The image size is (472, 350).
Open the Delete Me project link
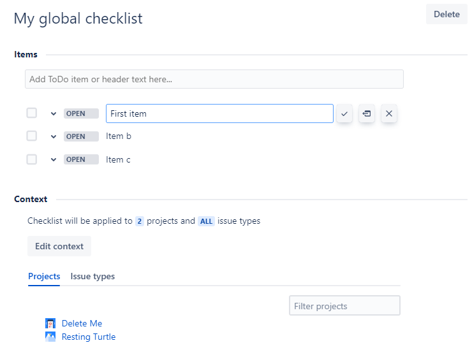[82, 323]
